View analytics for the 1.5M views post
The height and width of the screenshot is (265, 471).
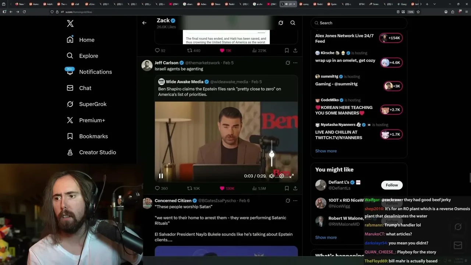[259, 188]
